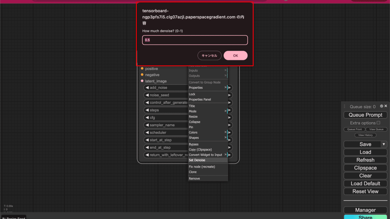Screen dimensions: 390x219
Task: Expand the Mode submenu
Action: click(208, 111)
